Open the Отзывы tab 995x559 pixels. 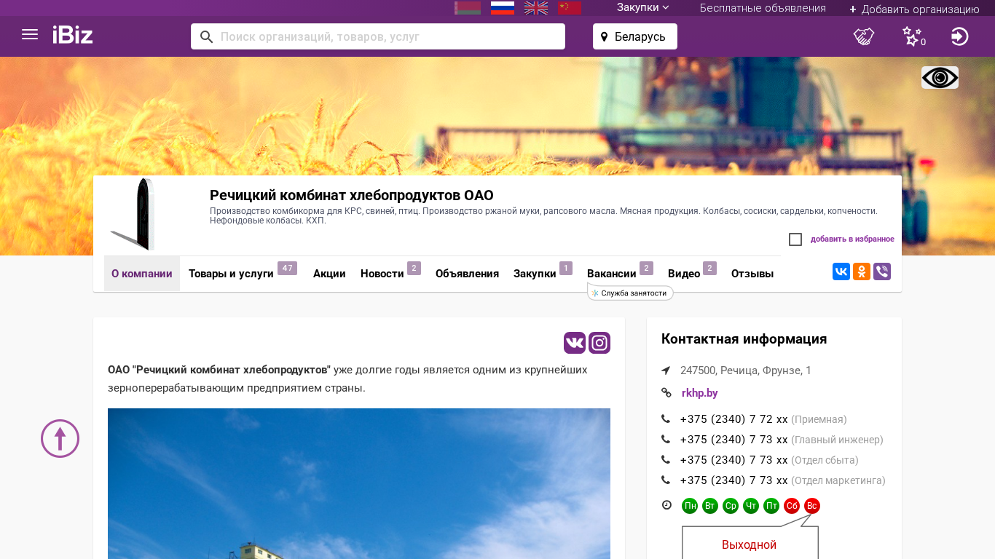pyautogui.click(x=752, y=274)
